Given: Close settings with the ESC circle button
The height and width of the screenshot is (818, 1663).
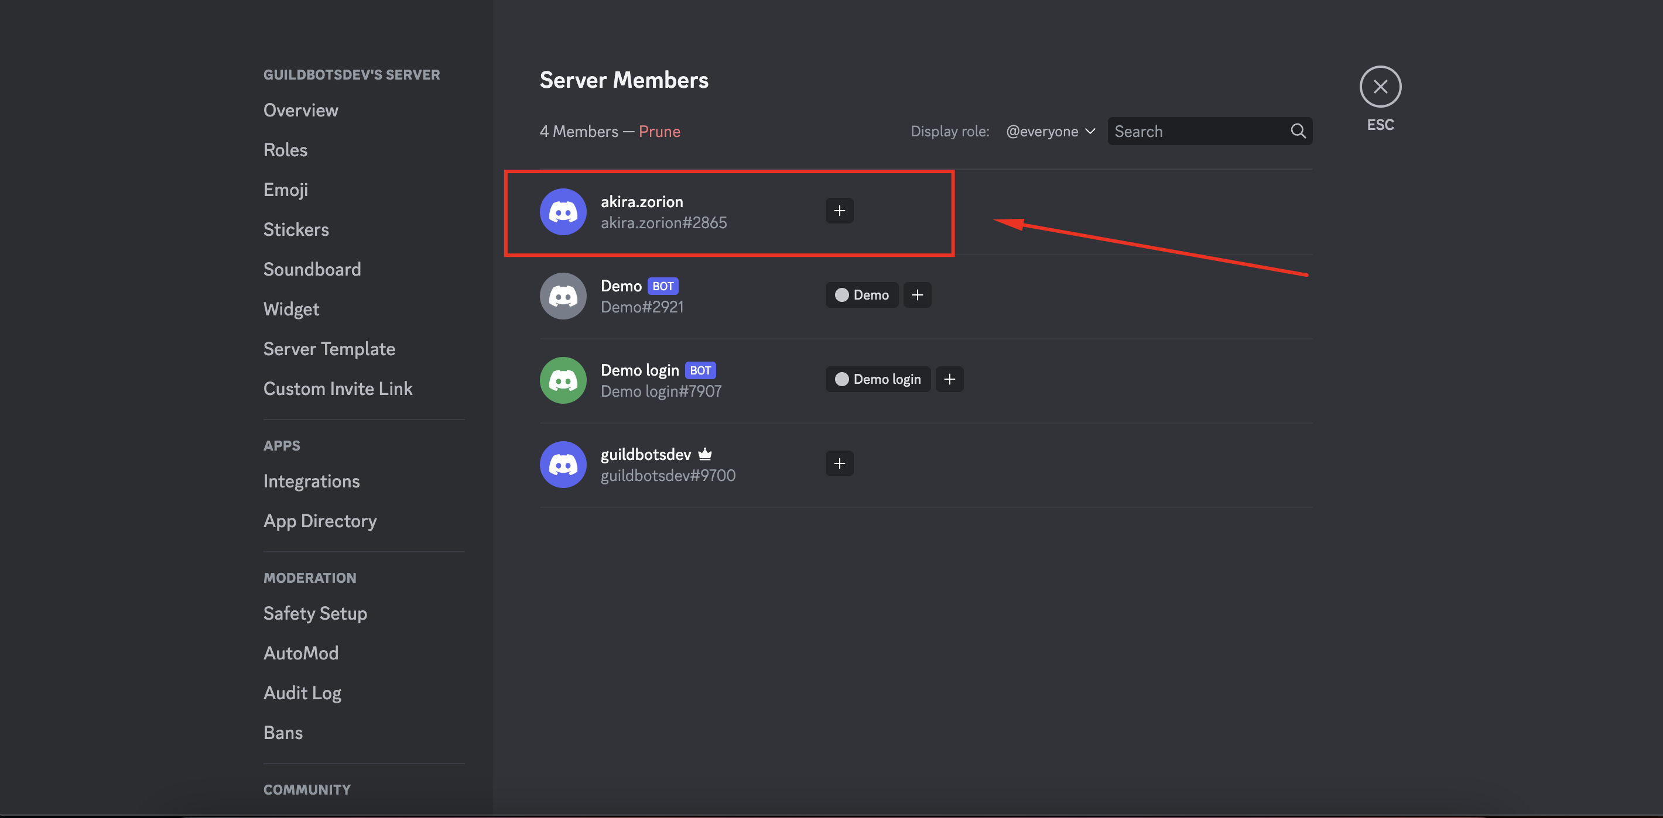Looking at the screenshot, I should [1380, 87].
